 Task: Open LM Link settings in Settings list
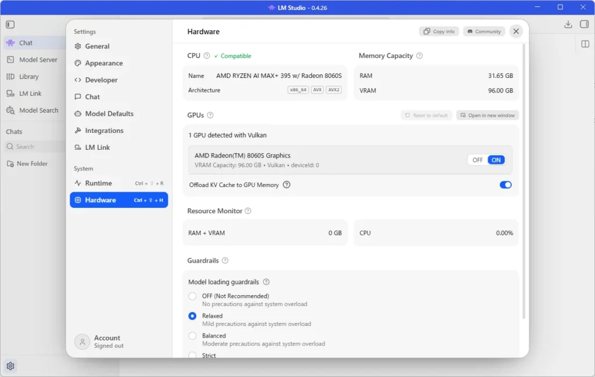(119, 148)
